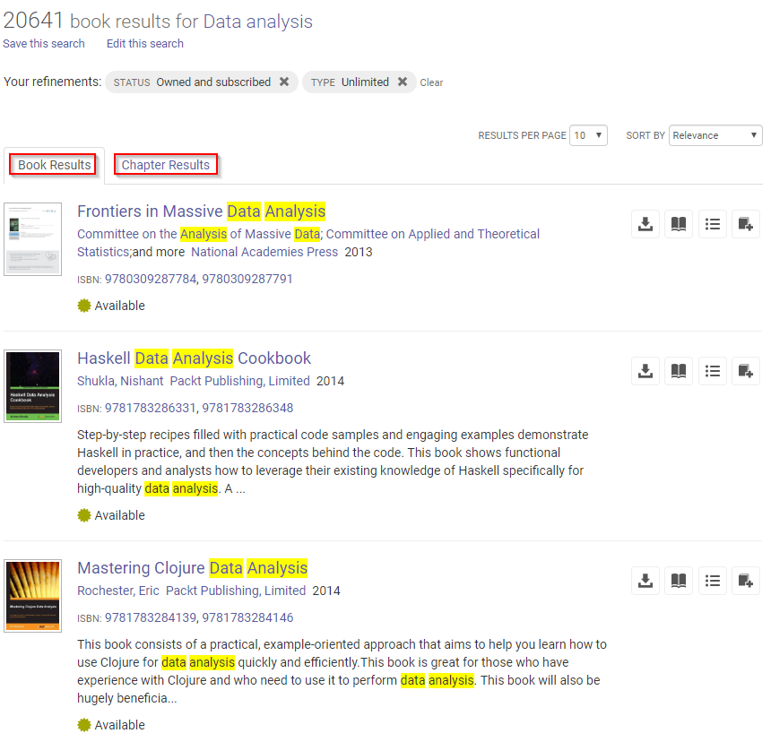Open the Mastering Clojure Data Analysis title link

pyautogui.click(x=193, y=568)
